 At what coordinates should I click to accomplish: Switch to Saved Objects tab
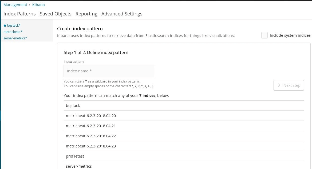coord(56,14)
